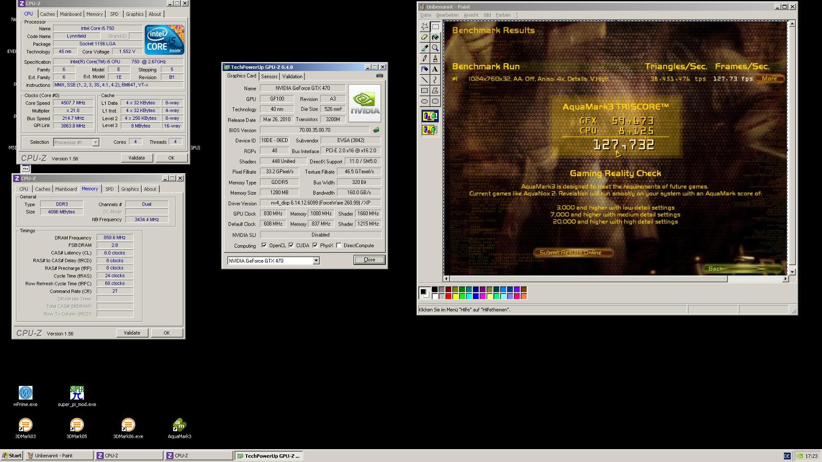Choose transparent selection mode option in Paint

click(429, 130)
